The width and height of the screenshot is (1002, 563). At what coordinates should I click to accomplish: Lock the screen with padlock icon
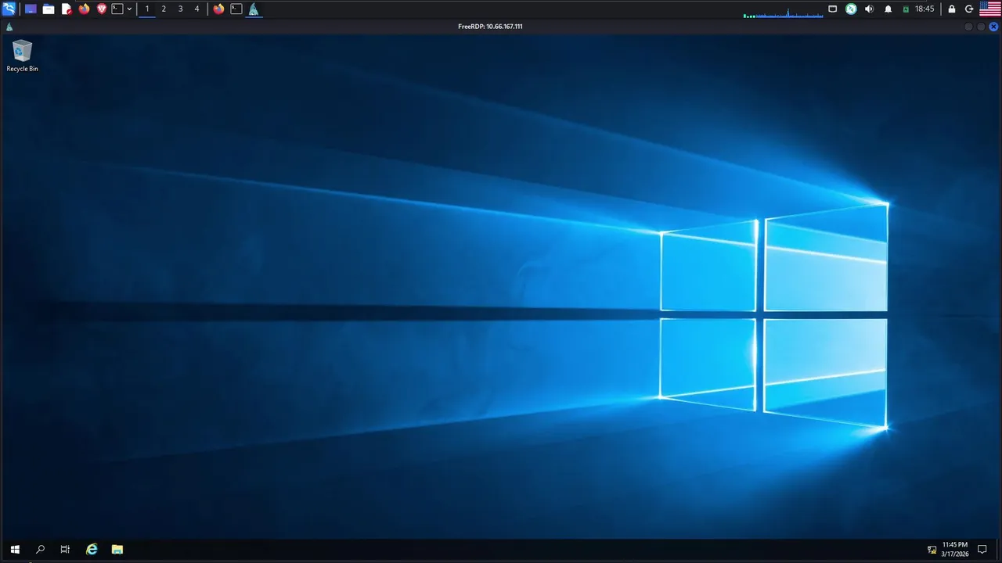(952, 9)
